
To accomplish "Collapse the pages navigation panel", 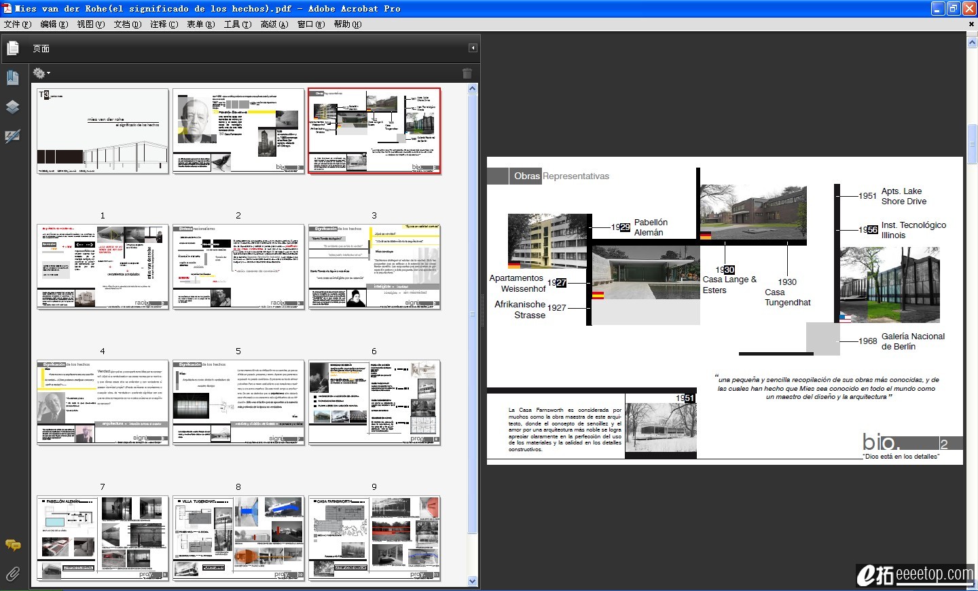I will click(x=473, y=47).
